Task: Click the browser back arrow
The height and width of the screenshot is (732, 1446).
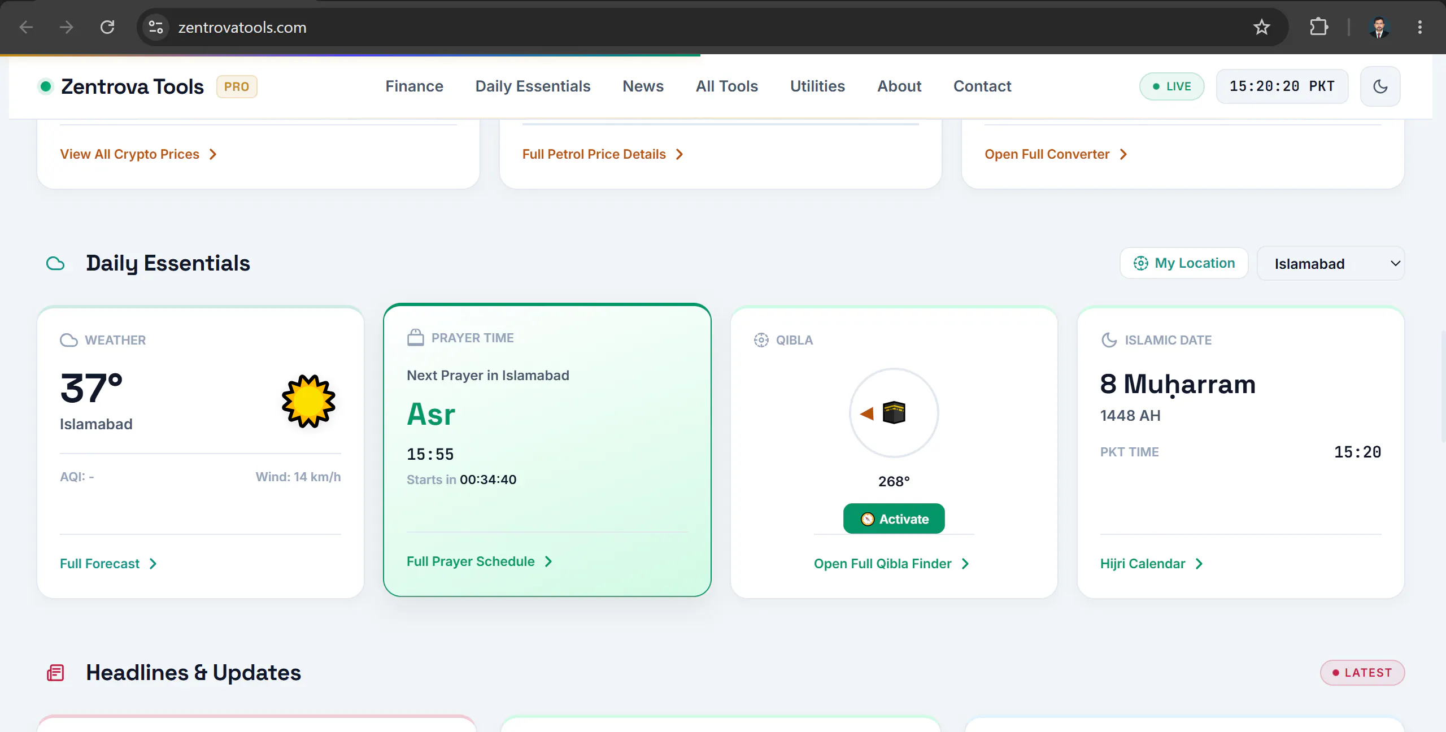Action: coord(26,27)
